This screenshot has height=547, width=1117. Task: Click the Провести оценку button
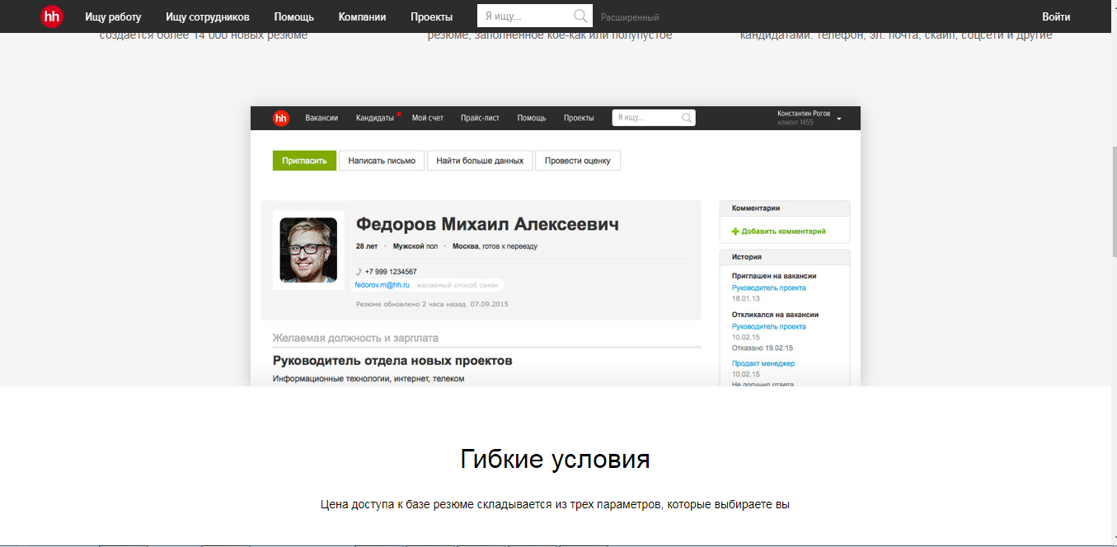[577, 160]
